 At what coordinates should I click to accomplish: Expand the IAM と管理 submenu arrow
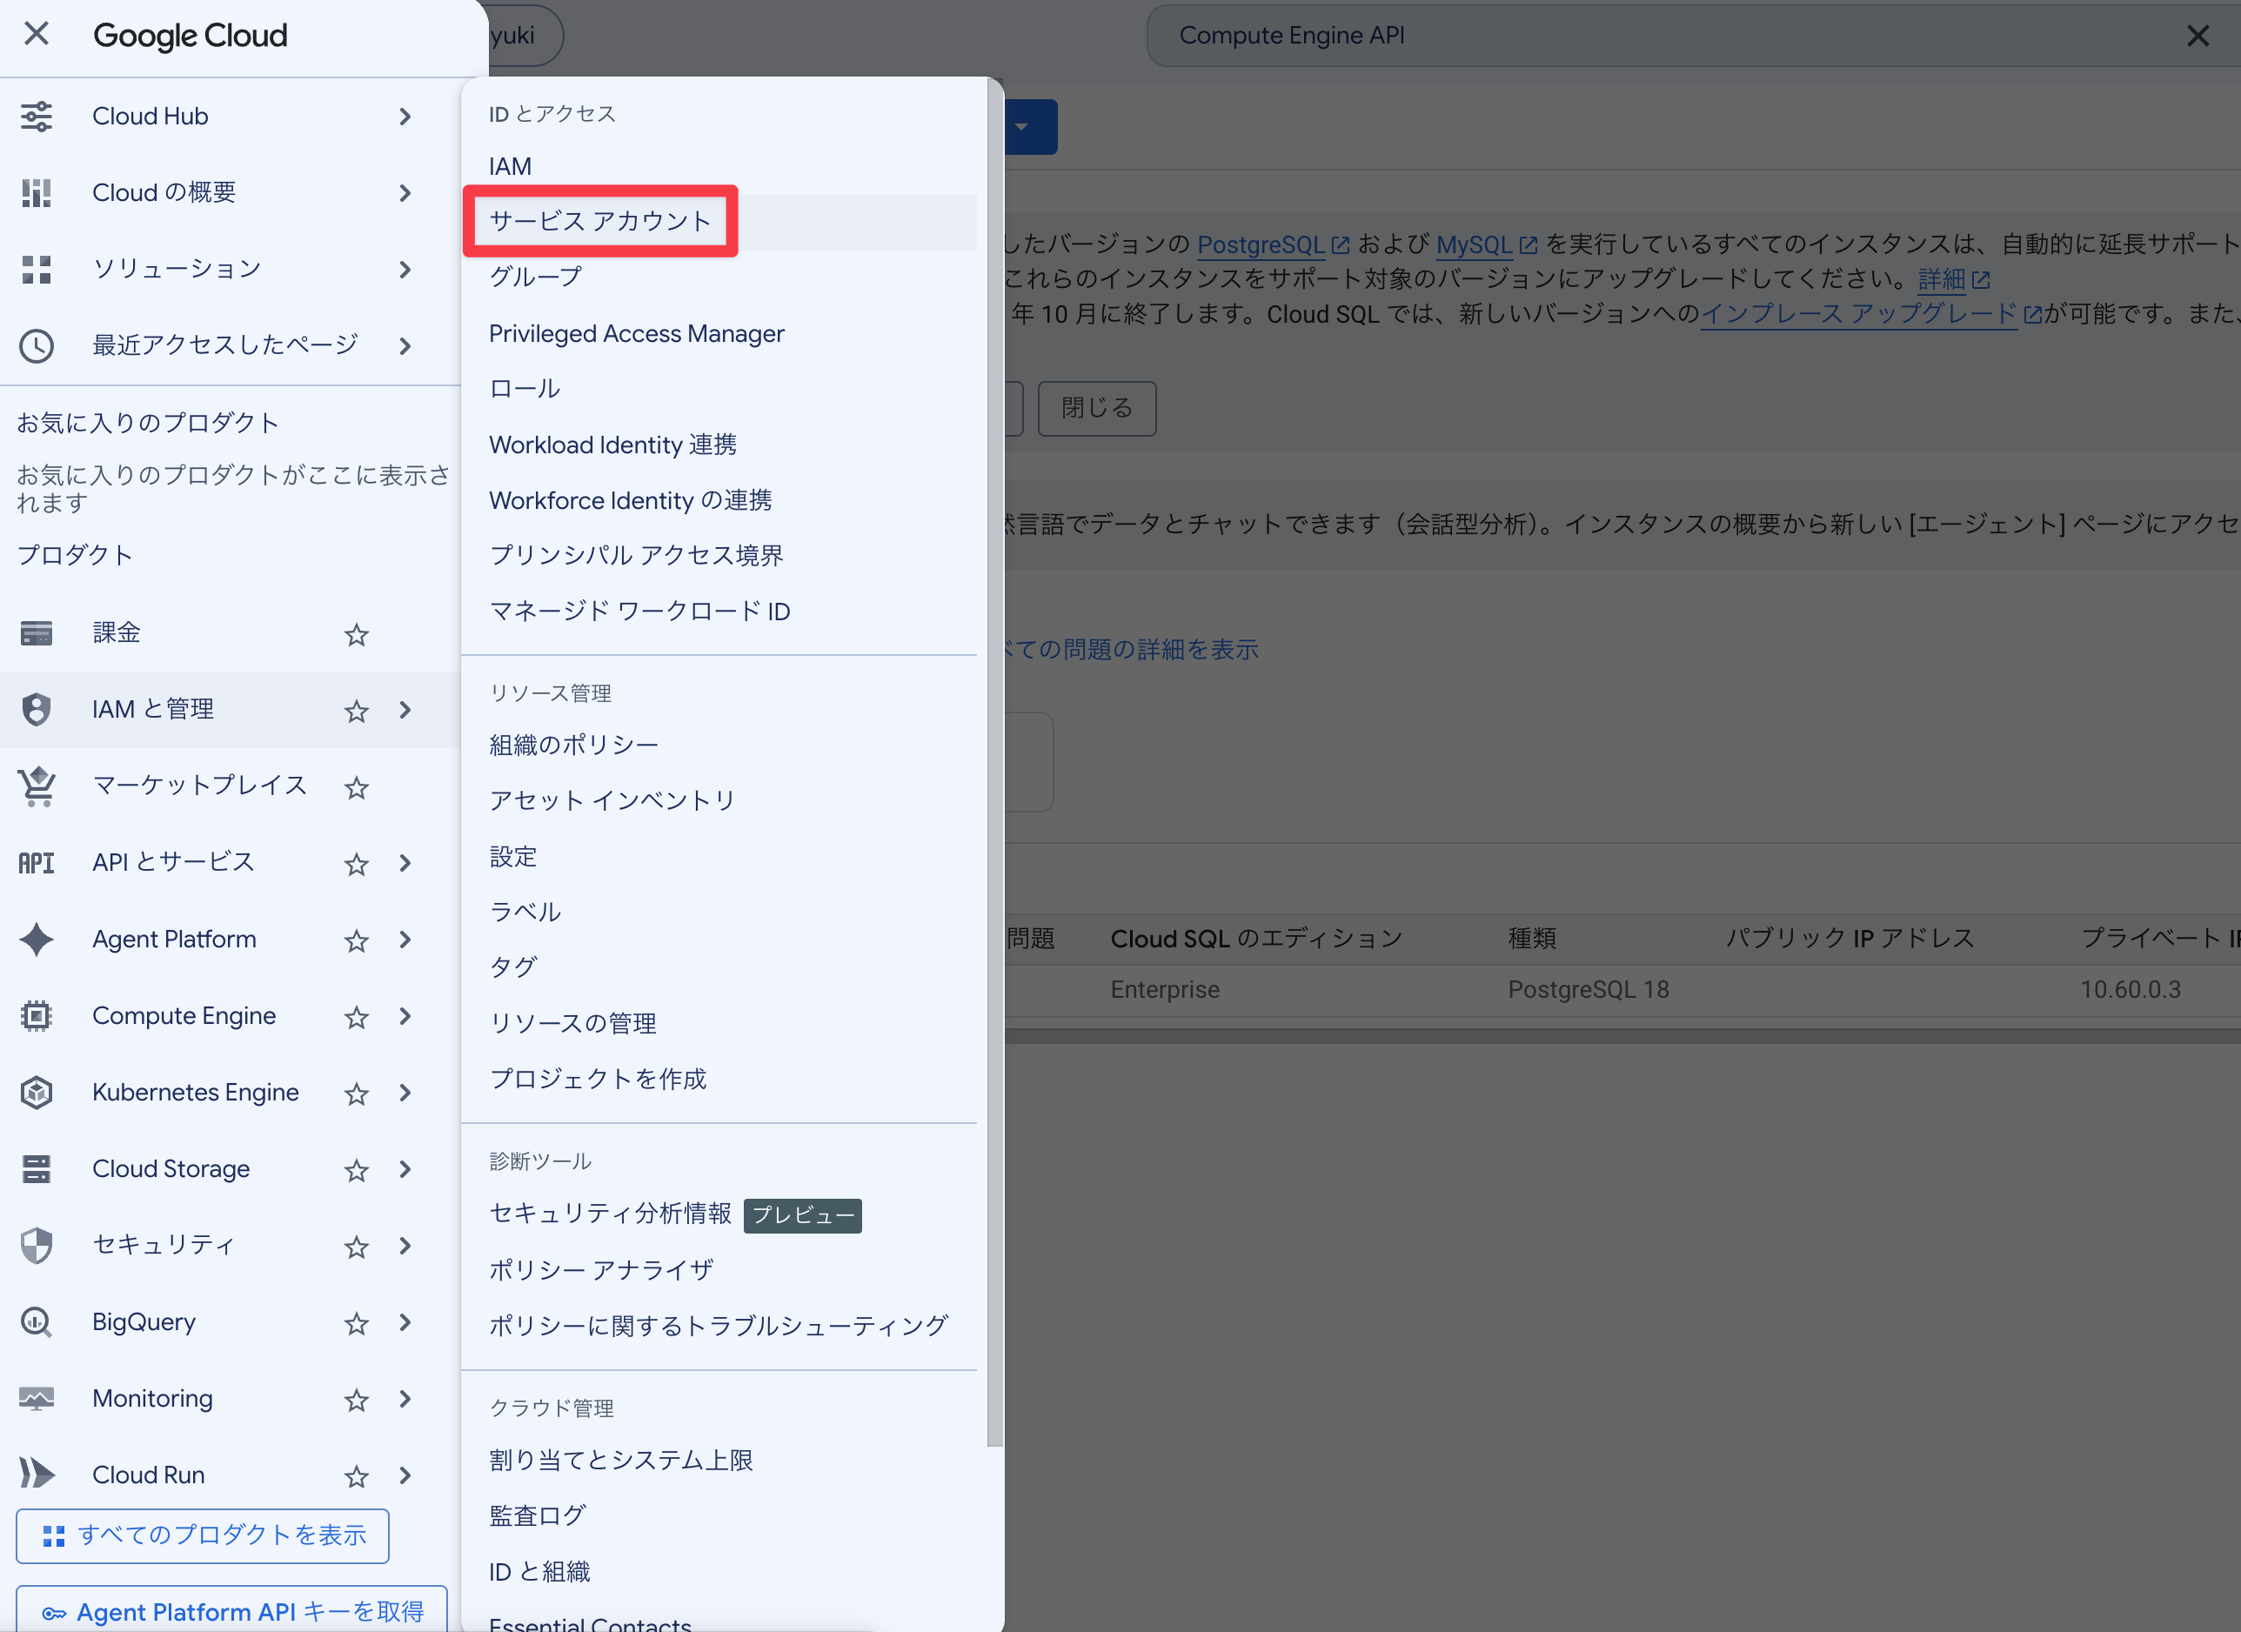(x=405, y=709)
